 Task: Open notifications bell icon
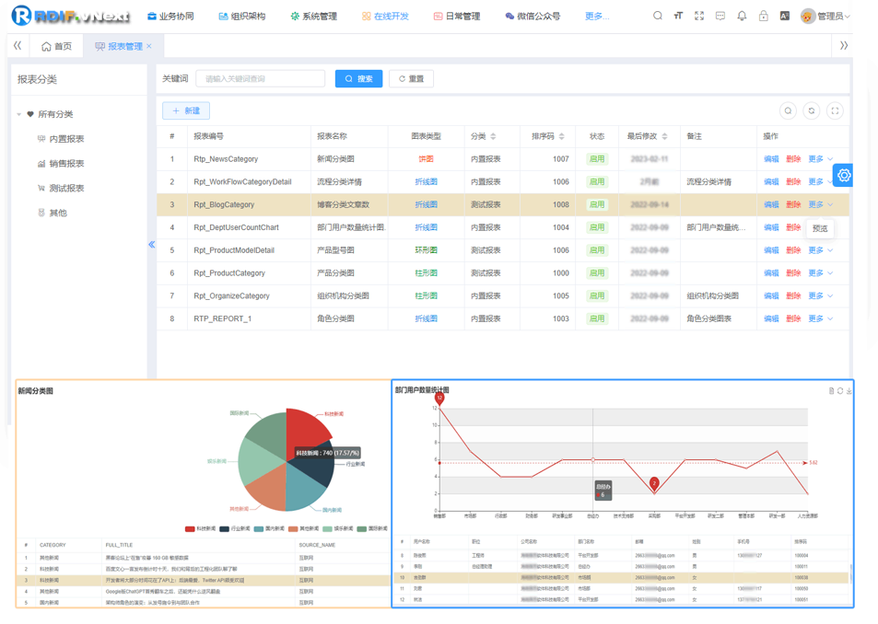[742, 16]
